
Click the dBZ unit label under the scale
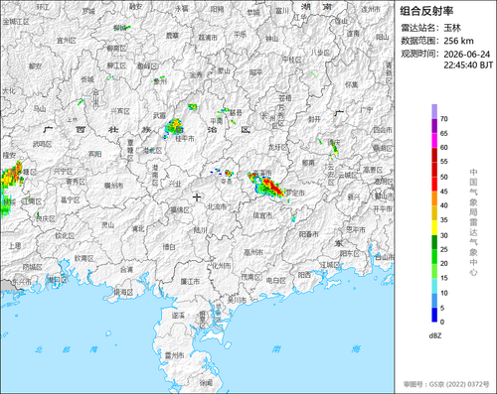435,335
